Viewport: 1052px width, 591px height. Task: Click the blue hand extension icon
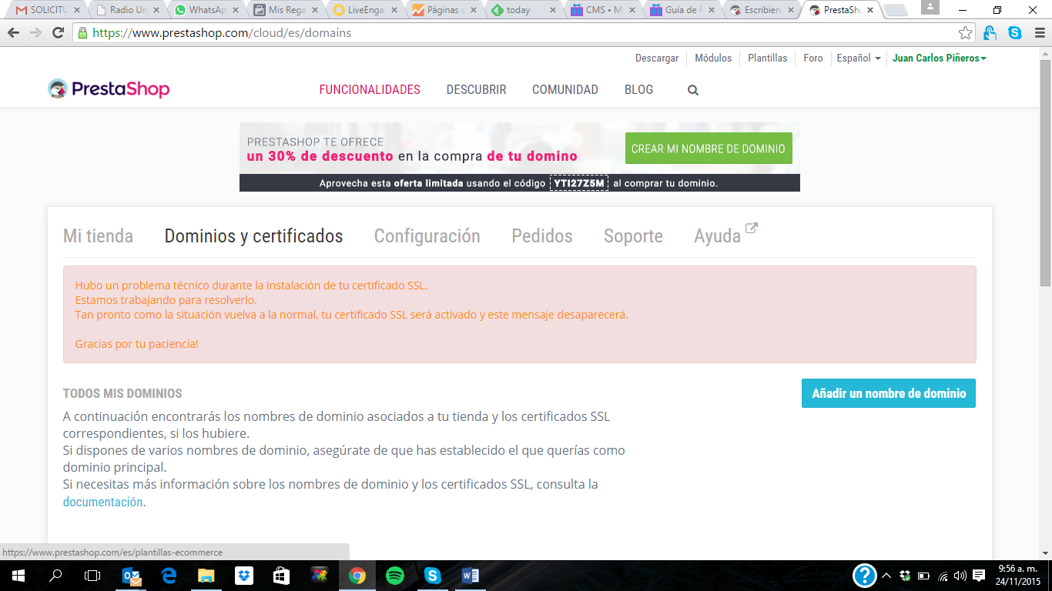[990, 33]
